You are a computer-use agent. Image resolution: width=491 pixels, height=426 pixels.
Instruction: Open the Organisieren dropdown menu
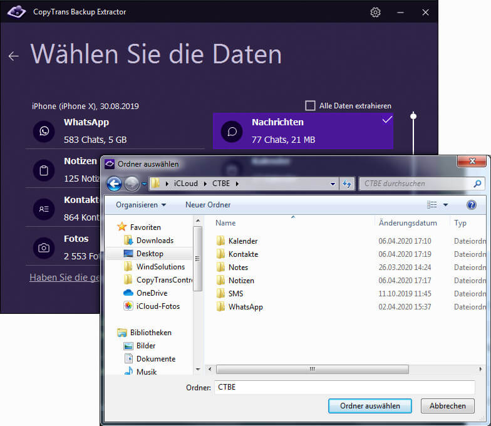coord(141,205)
